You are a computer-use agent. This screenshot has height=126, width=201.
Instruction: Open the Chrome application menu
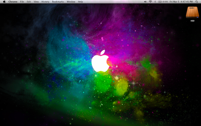pyautogui.click(x=13, y=2)
